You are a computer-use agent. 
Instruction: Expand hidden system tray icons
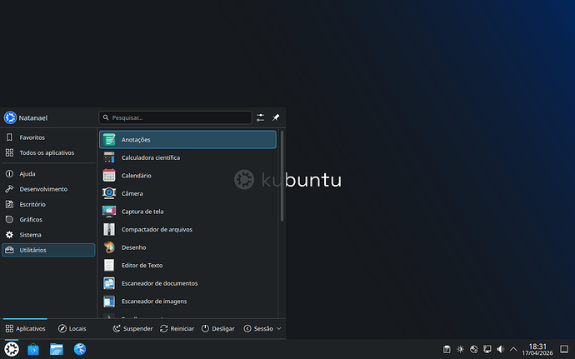513,350
